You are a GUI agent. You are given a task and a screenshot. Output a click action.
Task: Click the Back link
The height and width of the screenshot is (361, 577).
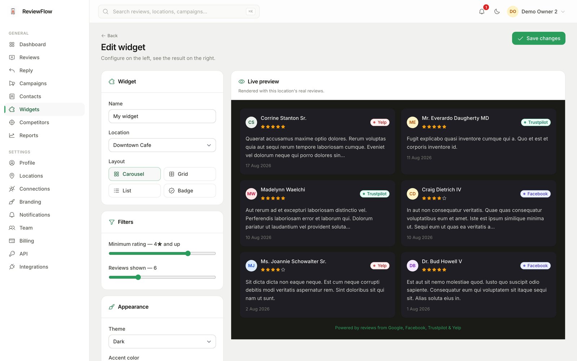109,36
